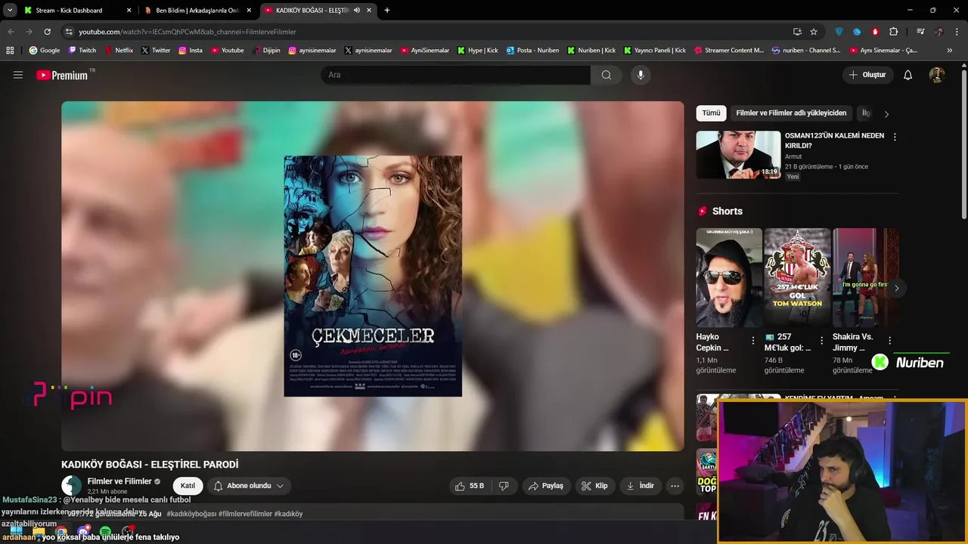Viewport: 968px width, 544px height.
Task: Dislike the video with thumbs down
Action: point(504,486)
